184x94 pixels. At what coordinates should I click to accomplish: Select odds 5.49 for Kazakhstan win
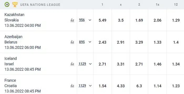[103, 20]
